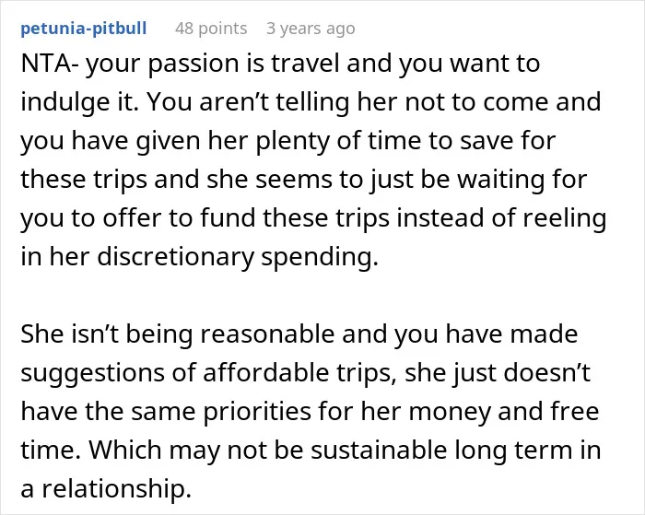
Task: Click the final words 'a relationship.'
Action: (x=106, y=488)
